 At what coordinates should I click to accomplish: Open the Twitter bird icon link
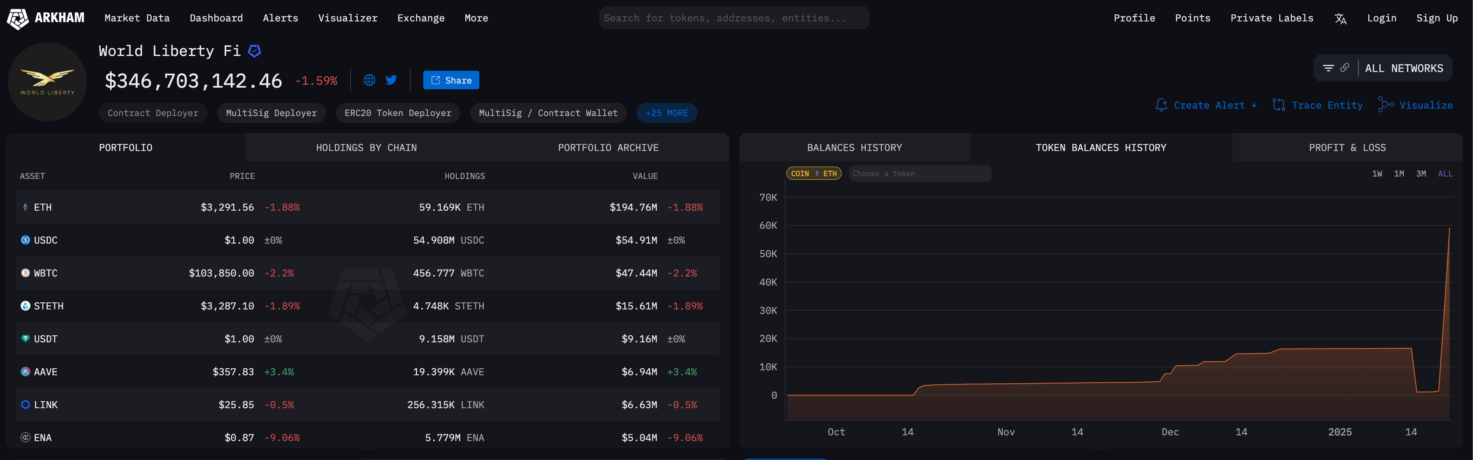391,81
